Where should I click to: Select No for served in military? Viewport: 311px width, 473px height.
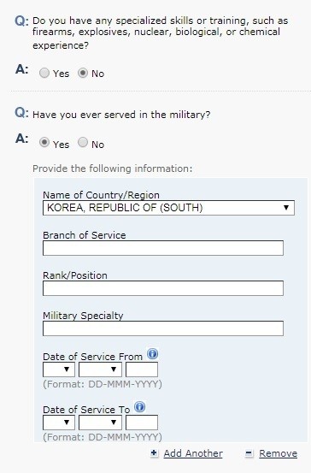coord(83,142)
